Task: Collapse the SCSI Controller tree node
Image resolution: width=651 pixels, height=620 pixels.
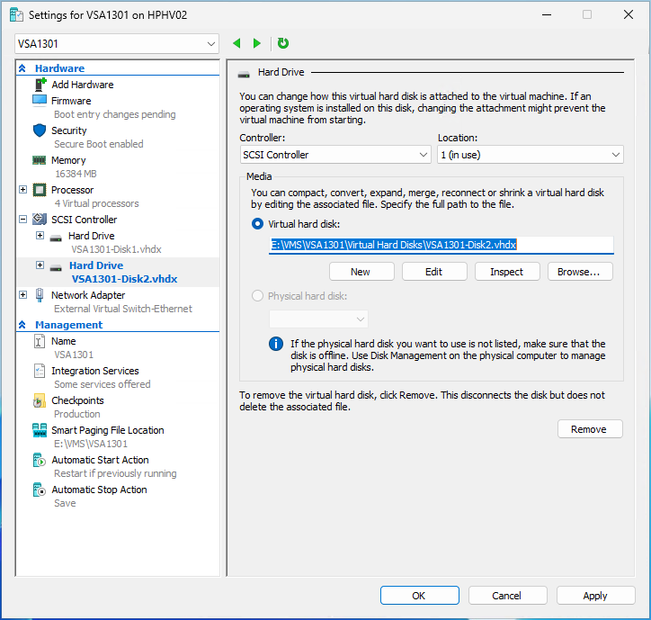Action: (x=23, y=220)
